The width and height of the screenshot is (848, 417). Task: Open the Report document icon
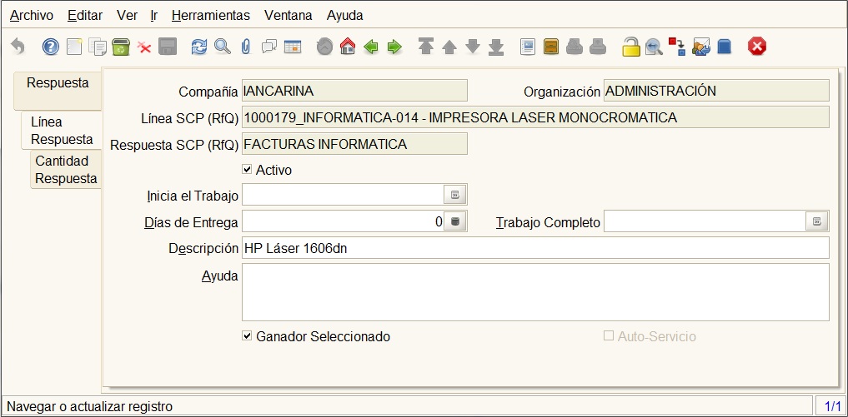(528, 47)
